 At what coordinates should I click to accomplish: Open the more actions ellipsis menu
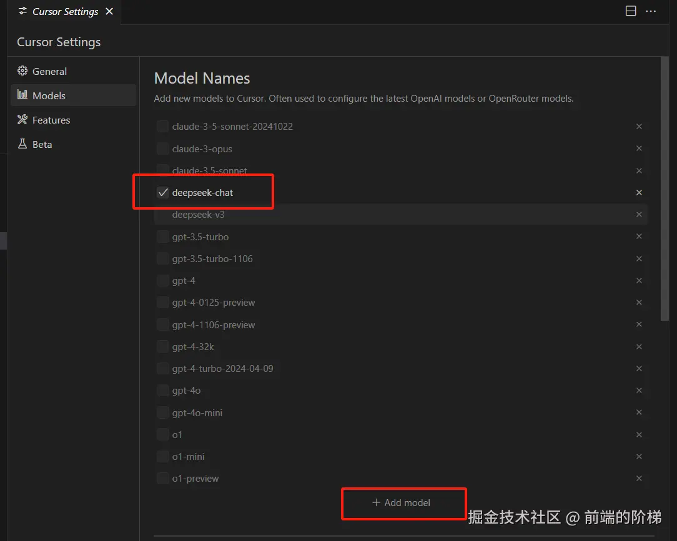coord(651,11)
